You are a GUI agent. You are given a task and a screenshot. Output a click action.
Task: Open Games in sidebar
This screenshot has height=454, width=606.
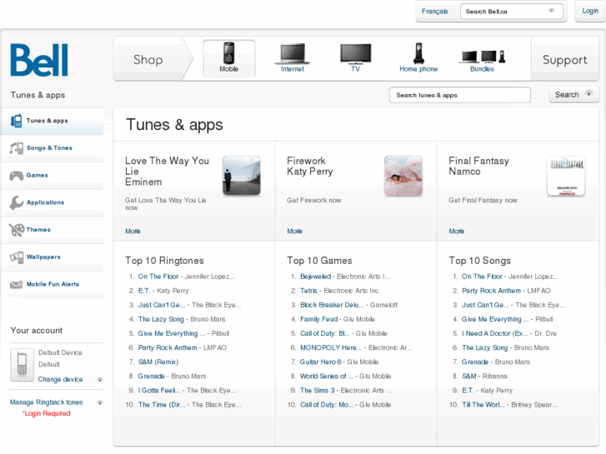pos(37,176)
